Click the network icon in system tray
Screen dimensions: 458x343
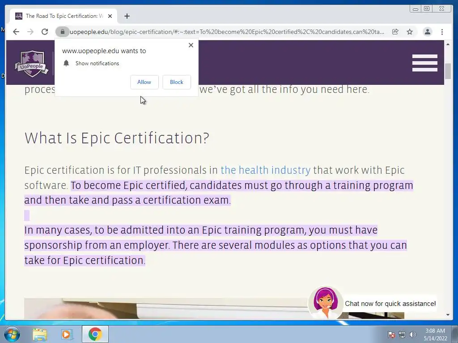(402, 335)
